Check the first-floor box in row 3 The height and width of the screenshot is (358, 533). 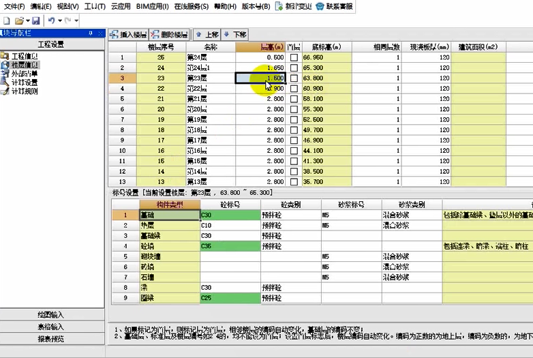click(x=294, y=78)
